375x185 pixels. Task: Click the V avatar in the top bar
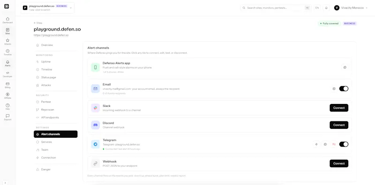pyautogui.click(x=337, y=8)
